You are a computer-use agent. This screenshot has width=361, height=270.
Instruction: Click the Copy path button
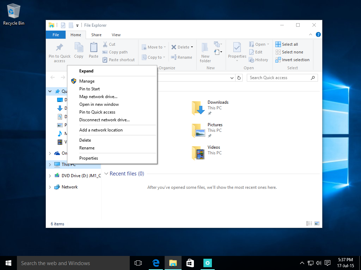pyautogui.click(x=115, y=52)
